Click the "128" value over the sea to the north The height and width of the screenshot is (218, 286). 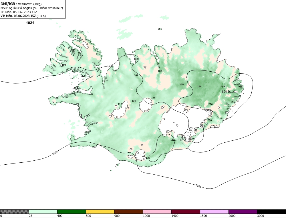(x=160, y=29)
